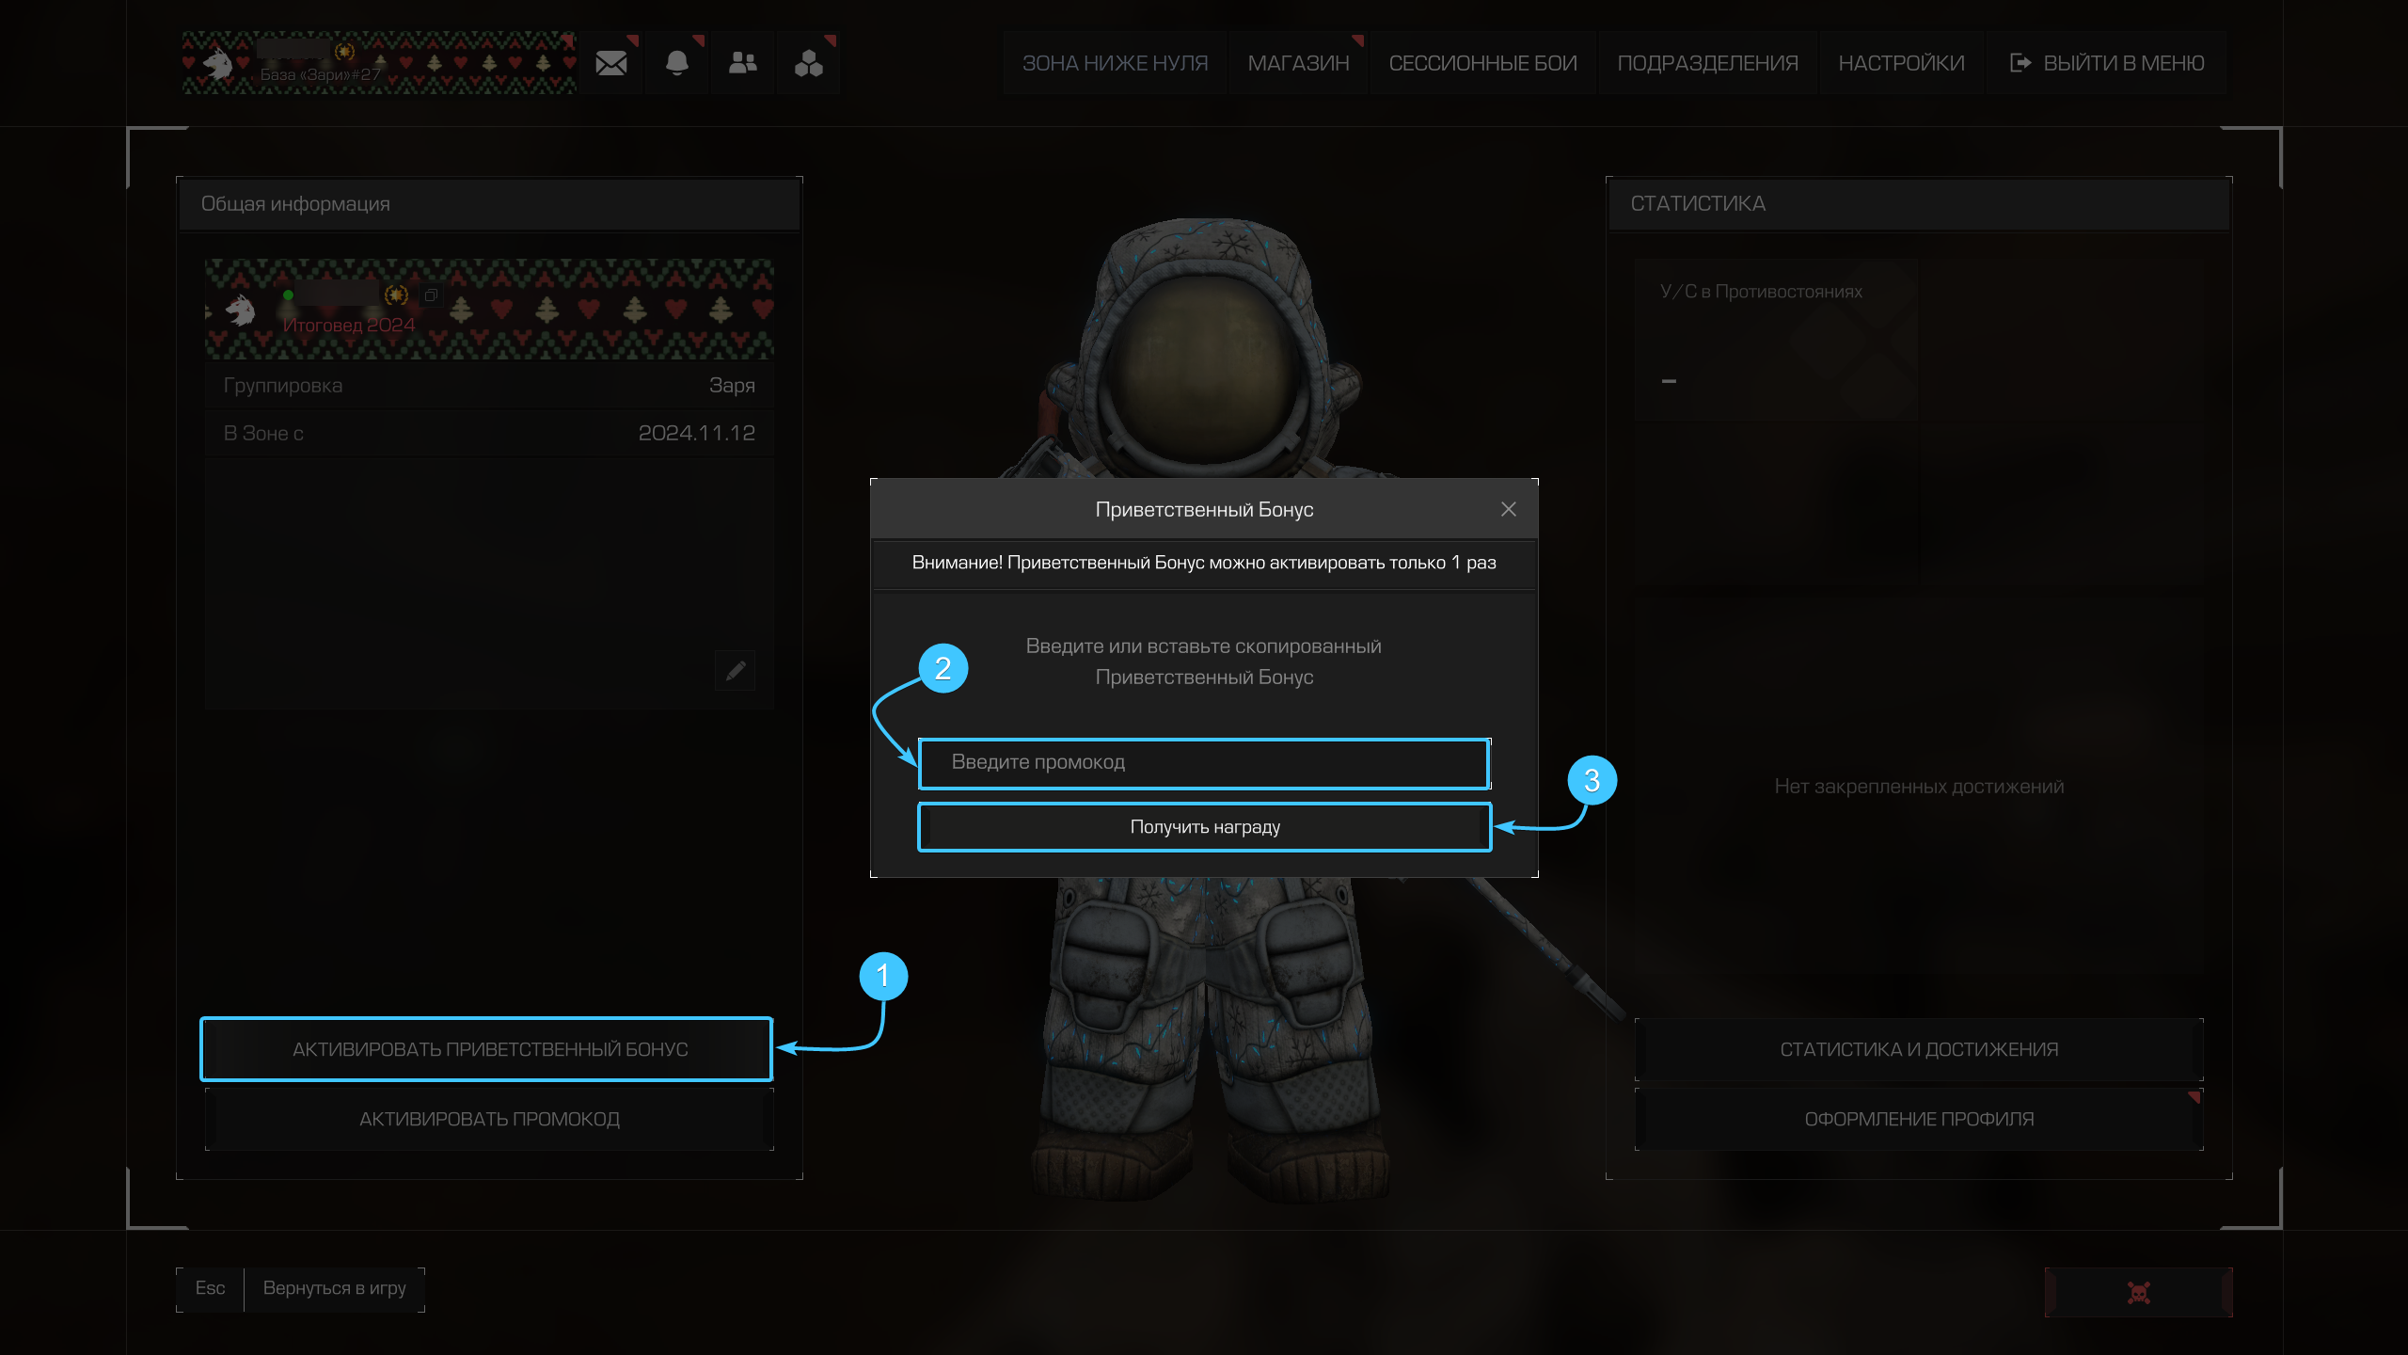Click the Введите промокод field
This screenshot has height=1355, width=2408.
[x=1204, y=762]
